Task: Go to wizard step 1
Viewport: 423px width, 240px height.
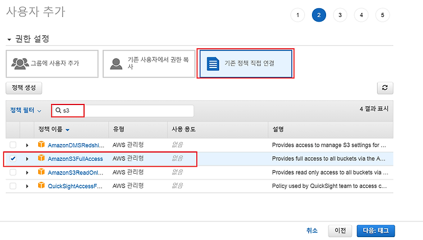Action: click(x=297, y=15)
